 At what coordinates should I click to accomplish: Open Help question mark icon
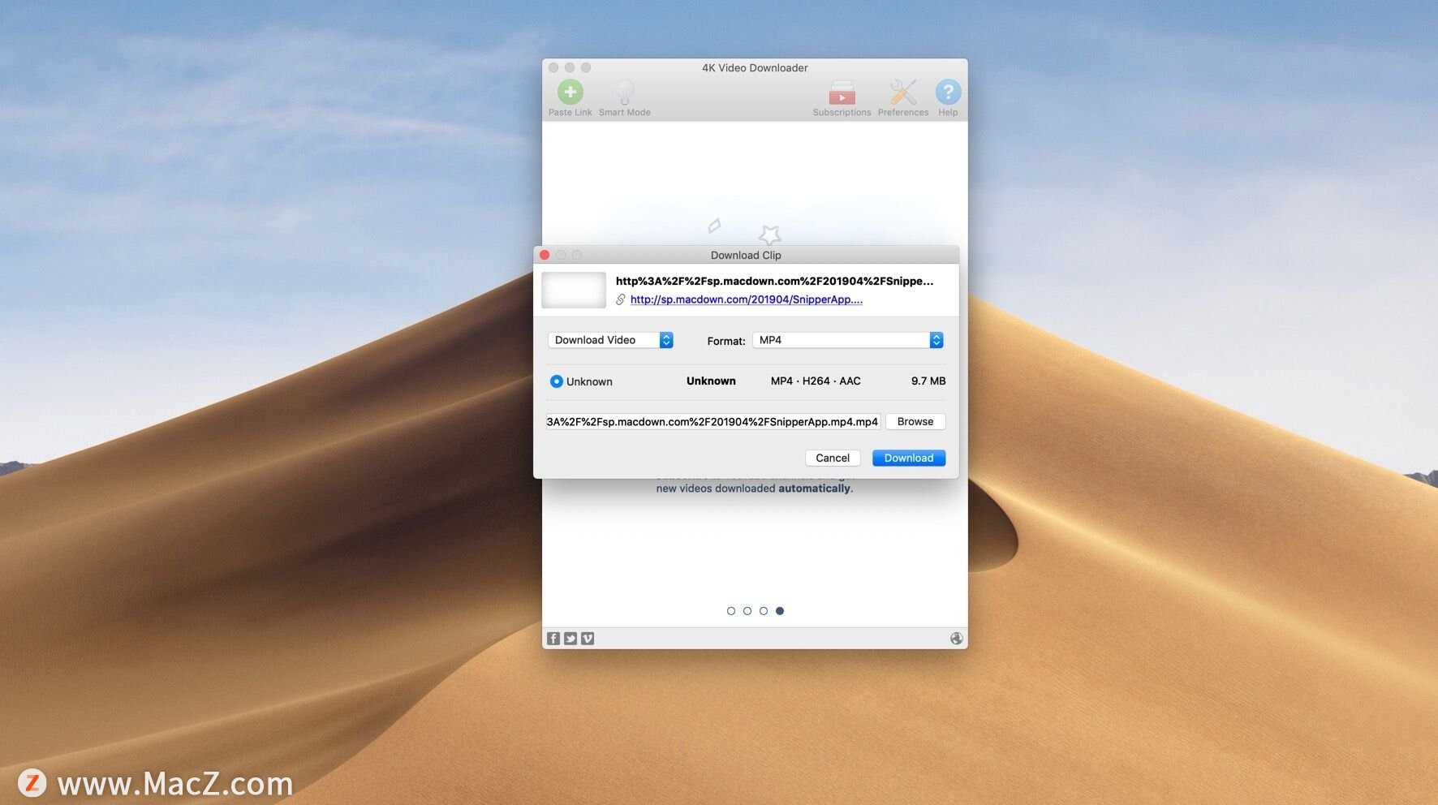point(948,92)
